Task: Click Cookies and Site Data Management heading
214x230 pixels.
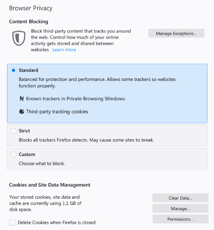Action: (50, 185)
